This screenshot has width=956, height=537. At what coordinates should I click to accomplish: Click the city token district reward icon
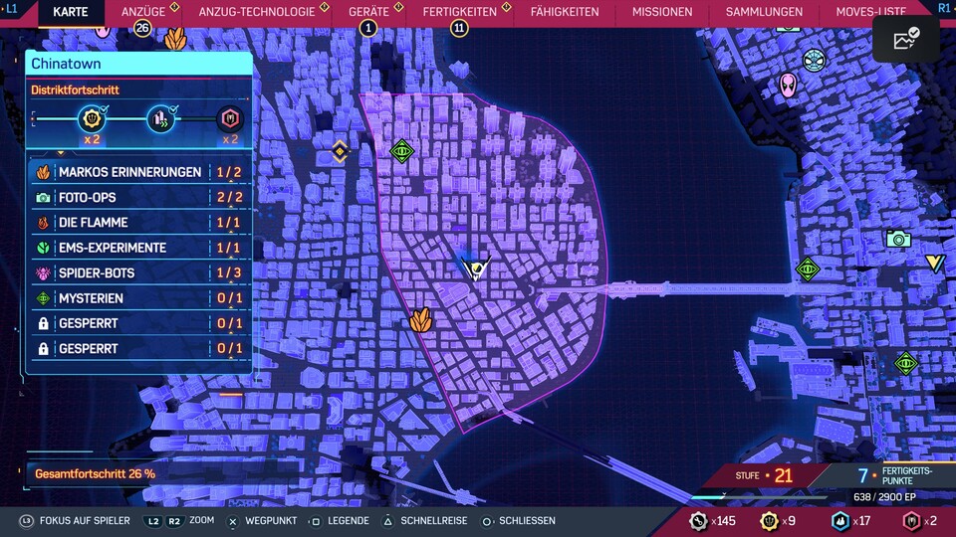pyautogui.click(x=161, y=118)
